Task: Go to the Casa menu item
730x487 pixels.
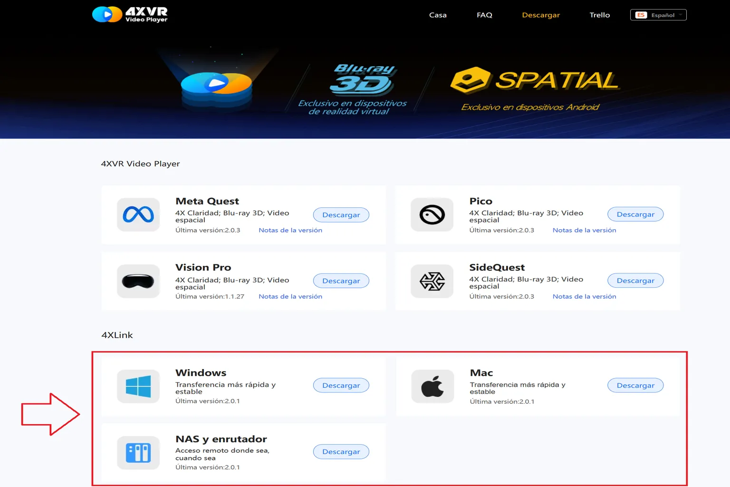Action: pyautogui.click(x=438, y=15)
